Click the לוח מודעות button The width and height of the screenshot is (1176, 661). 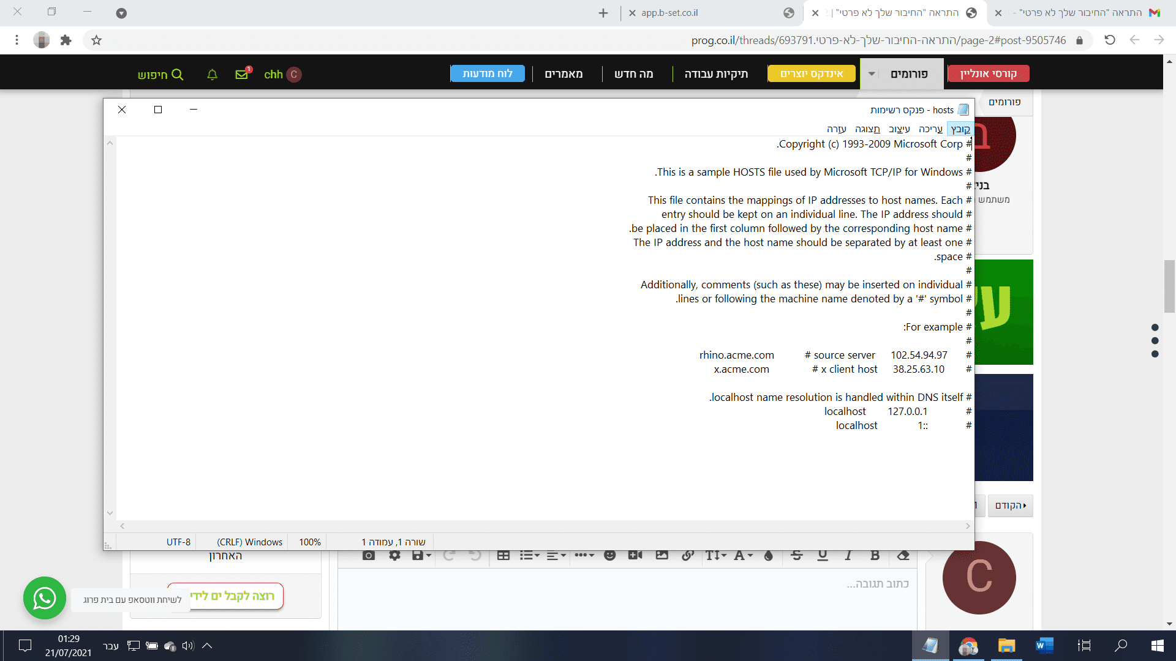pyautogui.click(x=488, y=73)
